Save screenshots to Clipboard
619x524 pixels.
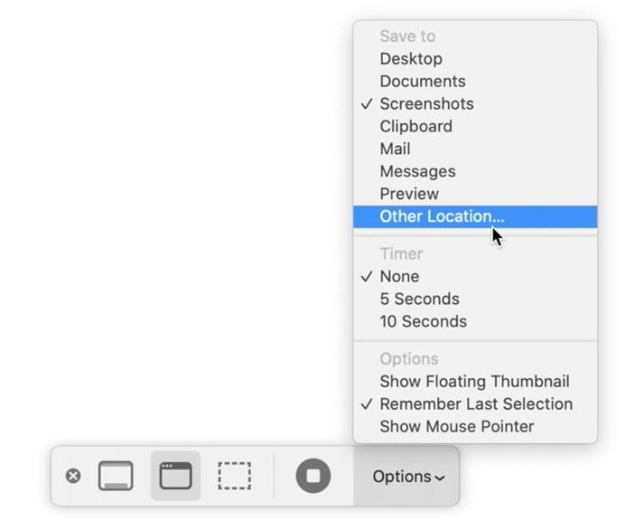[476, 126]
